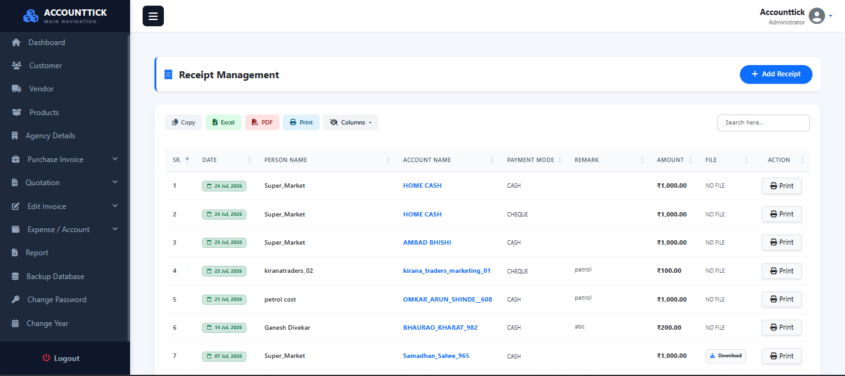Image resolution: width=845 pixels, height=376 pixels.
Task: Click the Change Year calendar icon
Action: tap(15, 323)
